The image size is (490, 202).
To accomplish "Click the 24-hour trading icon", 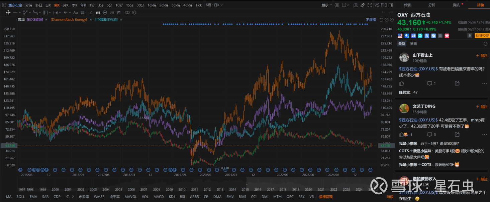I will [x=413, y=36].
